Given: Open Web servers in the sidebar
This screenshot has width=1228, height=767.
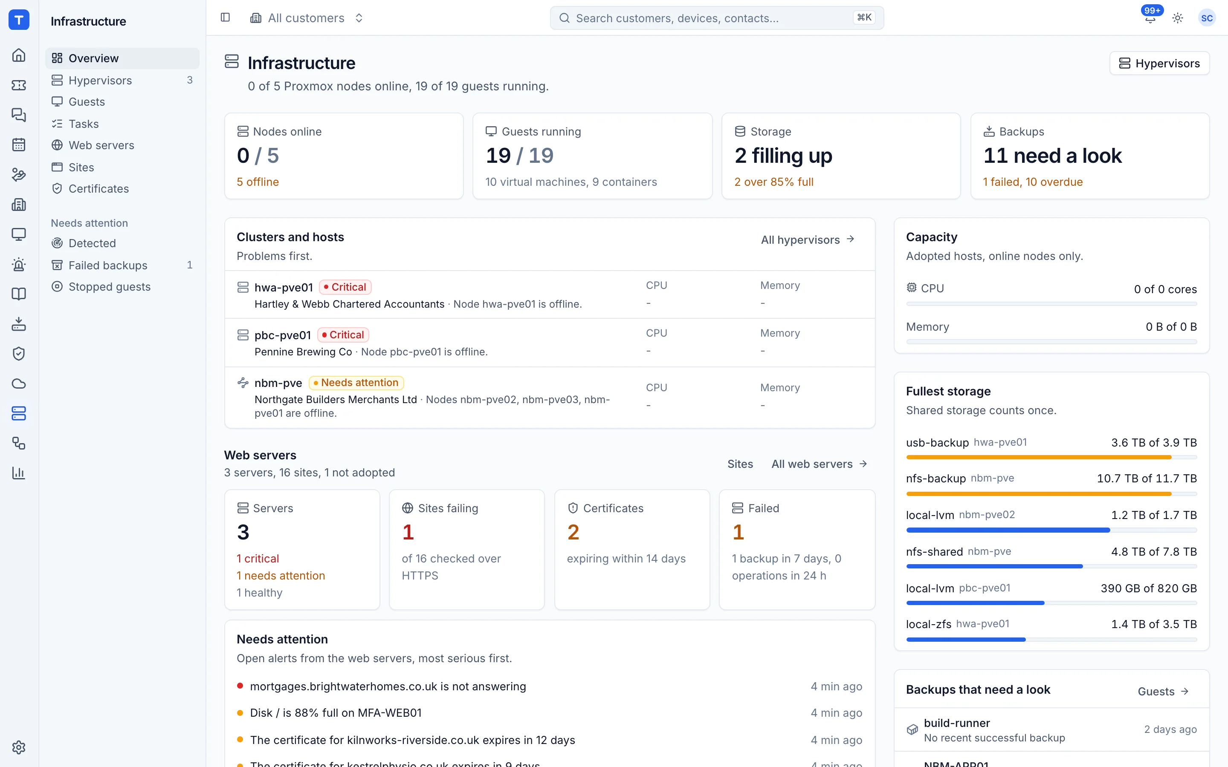Looking at the screenshot, I should pyautogui.click(x=122, y=146).
